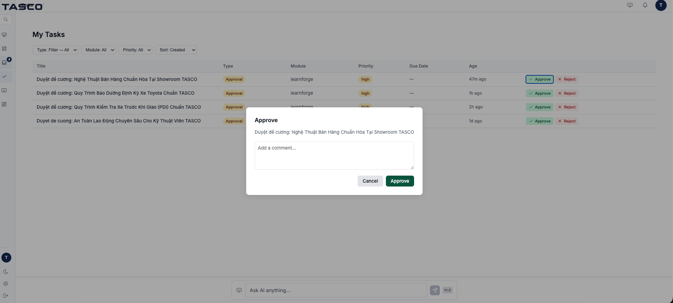Click Approval badge in Quy Trình Bảo Dưỡng row
The width and height of the screenshot is (673, 303).
point(234,93)
